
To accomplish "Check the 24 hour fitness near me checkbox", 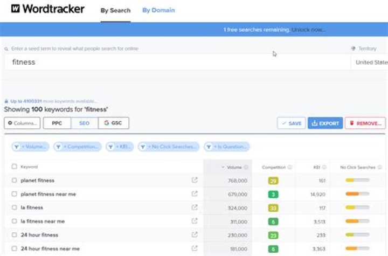I will [15, 248].
